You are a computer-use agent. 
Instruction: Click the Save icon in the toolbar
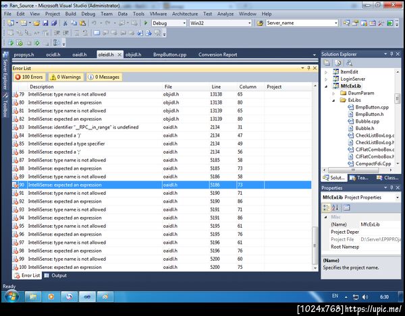[x=45, y=23]
